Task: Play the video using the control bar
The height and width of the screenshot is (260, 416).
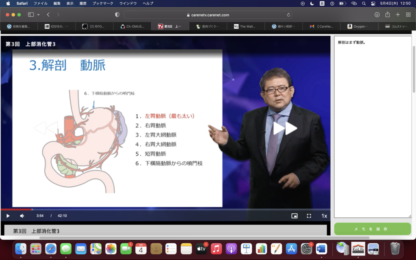Action: pyautogui.click(x=8, y=216)
